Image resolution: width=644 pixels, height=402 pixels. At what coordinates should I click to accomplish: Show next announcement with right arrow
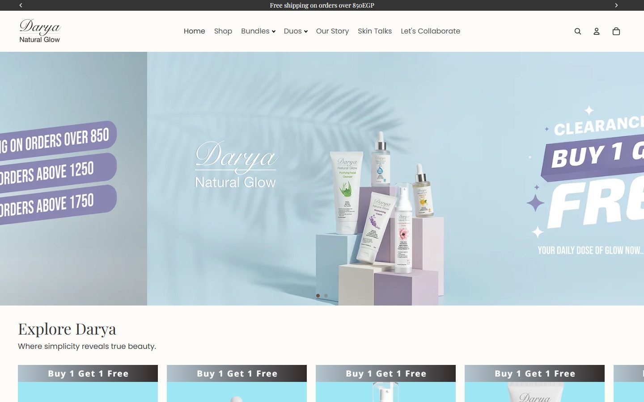tap(616, 5)
